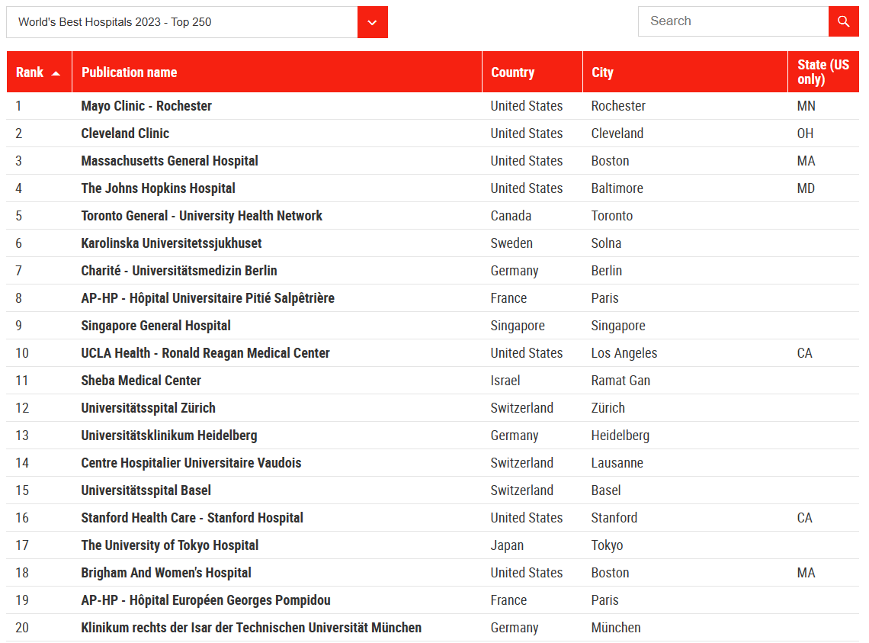Viewport: 869px width, 643px height.
Task: Click the OH state cell
Action: click(805, 133)
